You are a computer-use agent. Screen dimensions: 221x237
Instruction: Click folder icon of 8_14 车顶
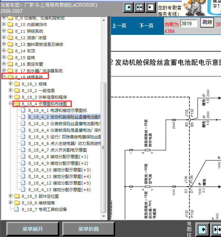10,51
